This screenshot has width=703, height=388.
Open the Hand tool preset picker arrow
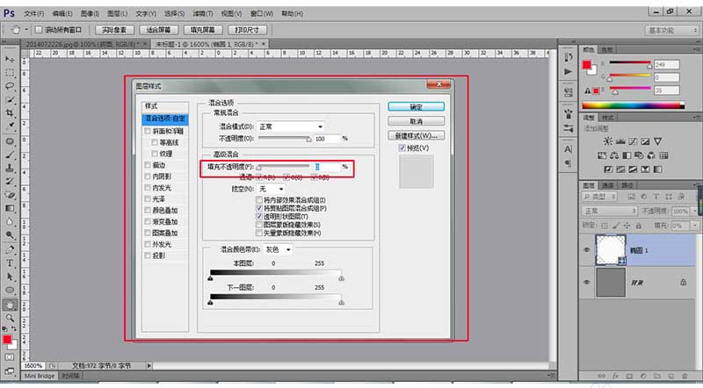click(x=26, y=30)
